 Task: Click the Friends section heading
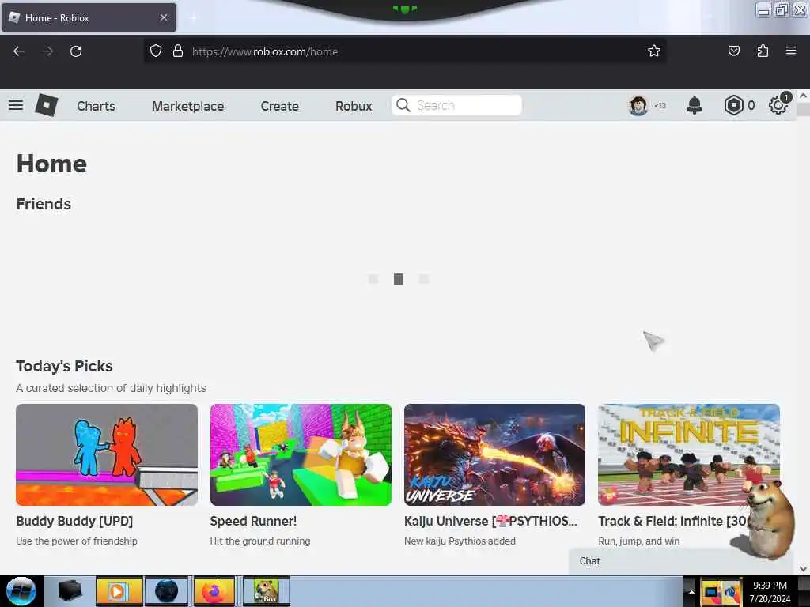tap(44, 204)
